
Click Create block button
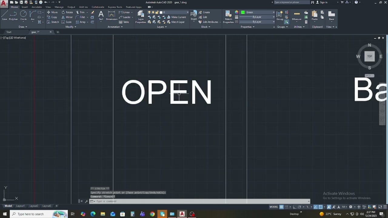204,12
